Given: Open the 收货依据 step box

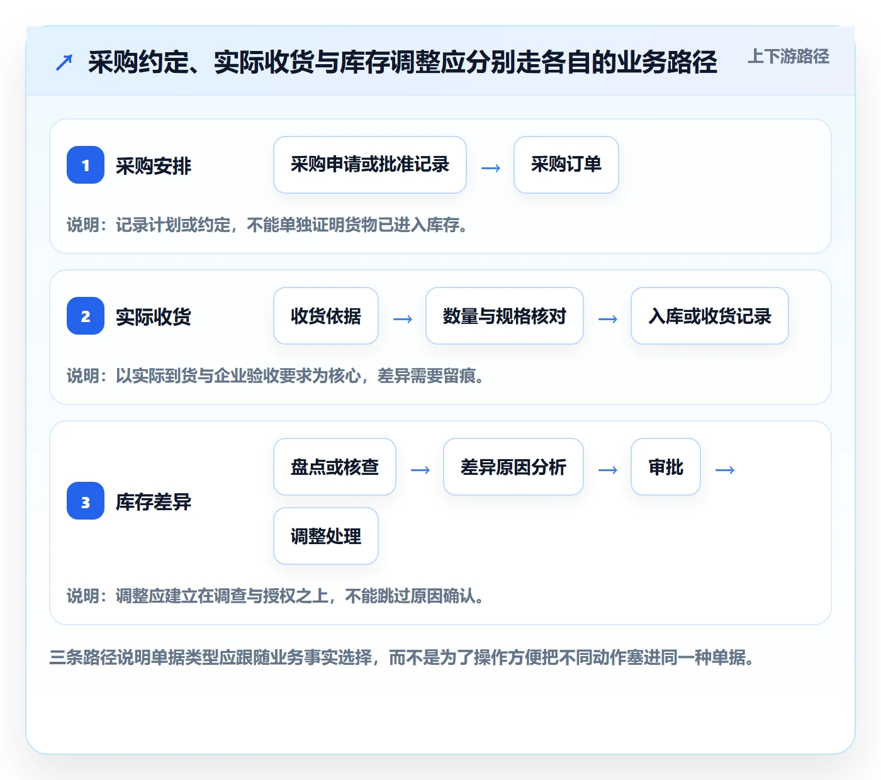Looking at the screenshot, I should (x=326, y=316).
